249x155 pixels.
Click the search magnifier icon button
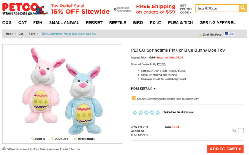click(243, 8)
